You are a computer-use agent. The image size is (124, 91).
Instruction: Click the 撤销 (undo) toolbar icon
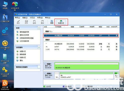pyautogui.click(x=34, y=22)
